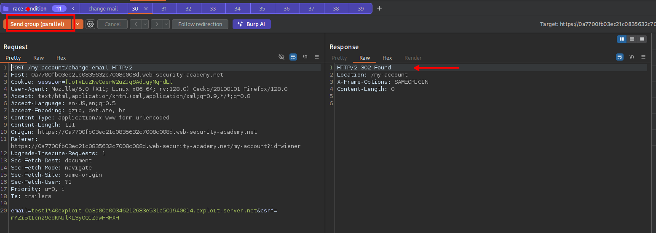Image resolution: width=656 pixels, height=233 pixels.
Task: Toggle non-printable characters (\n) in Response panel
Action: [632, 57]
